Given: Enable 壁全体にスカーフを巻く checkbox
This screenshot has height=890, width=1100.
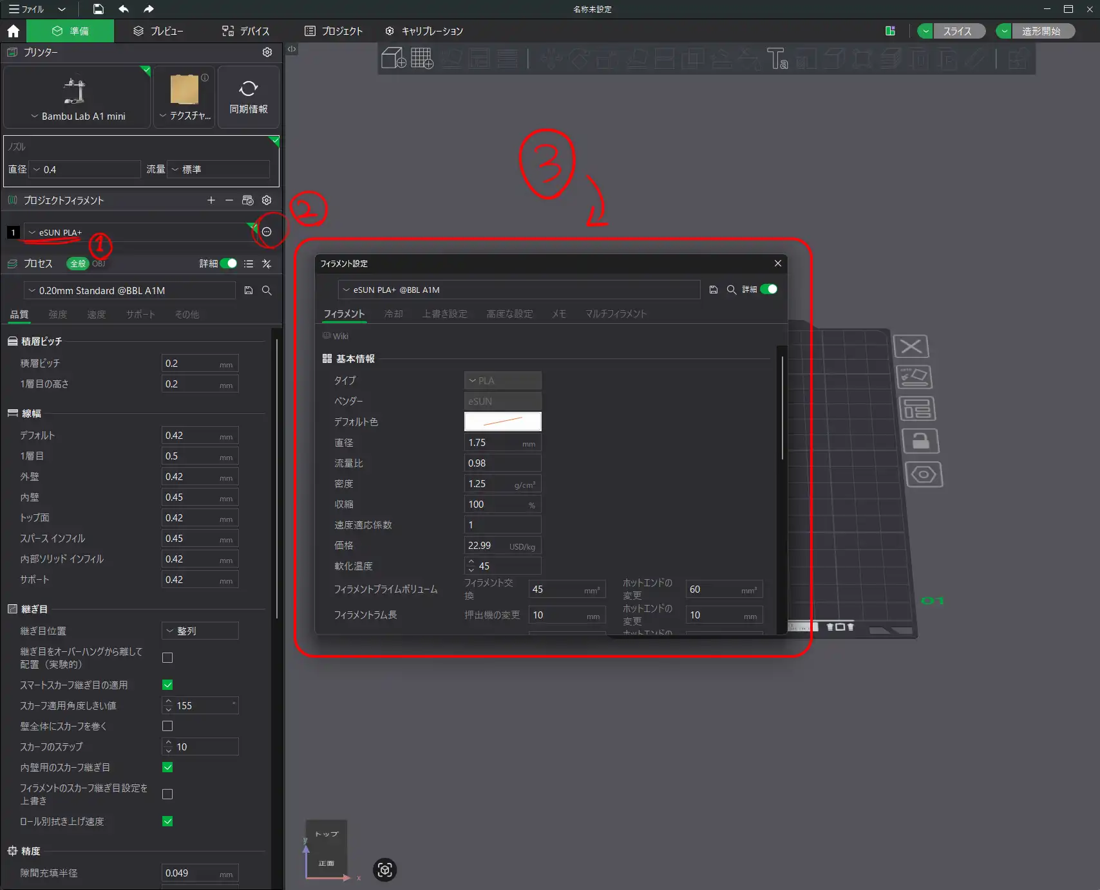Looking at the screenshot, I should coord(167,726).
